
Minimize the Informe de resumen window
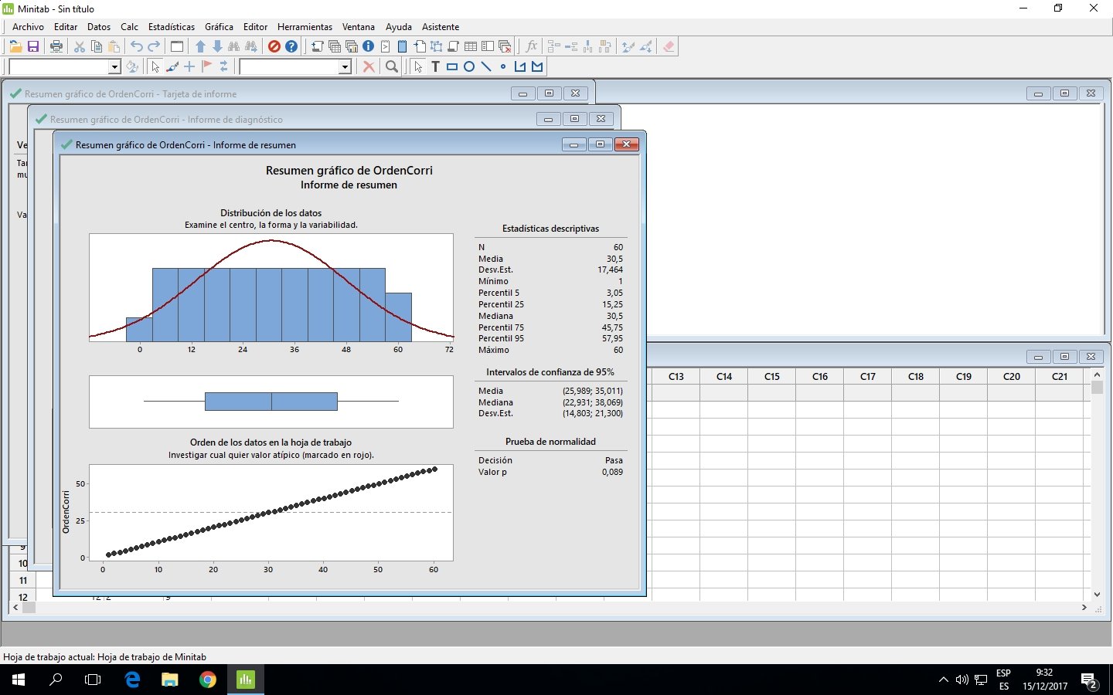click(574, 144)
